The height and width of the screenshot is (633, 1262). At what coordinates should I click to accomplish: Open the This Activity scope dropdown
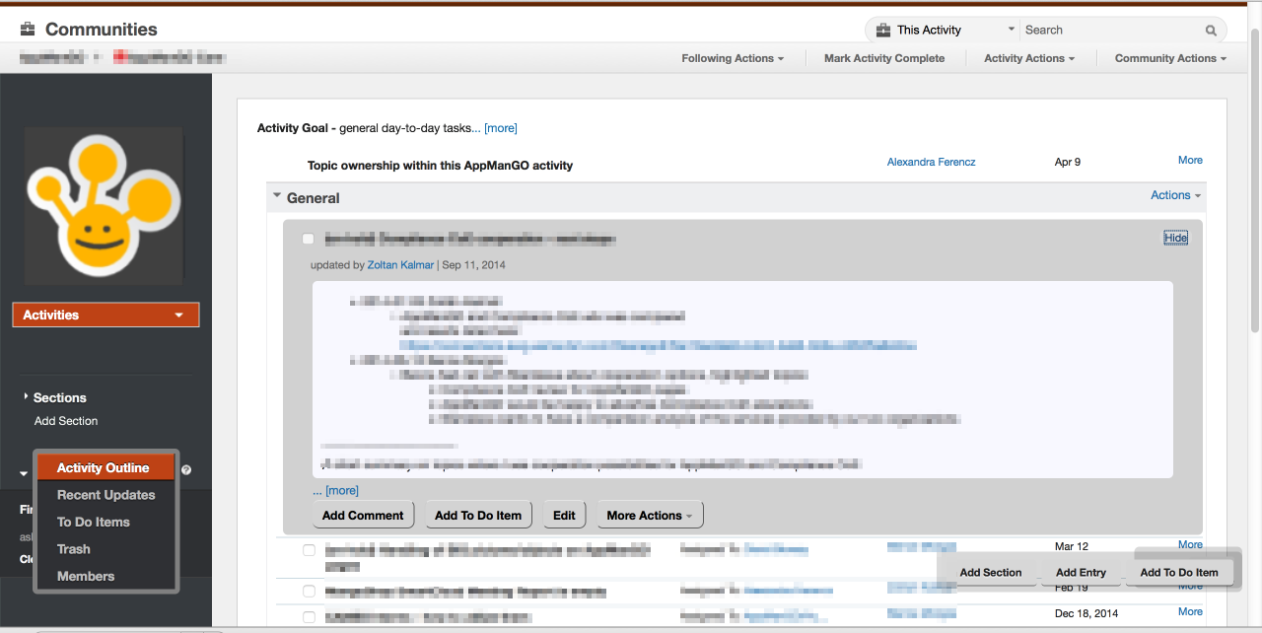(1011, 30)
